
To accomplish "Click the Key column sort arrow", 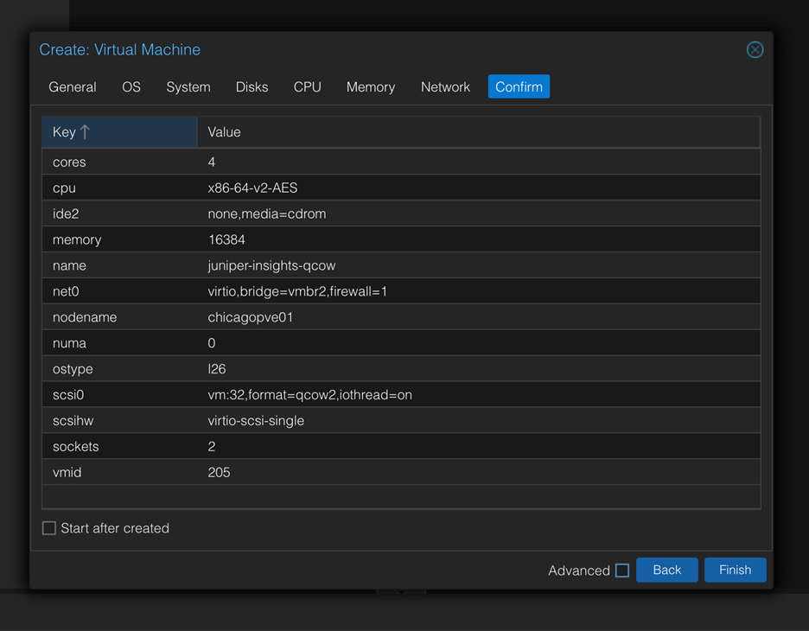I will tap(85, 132).
